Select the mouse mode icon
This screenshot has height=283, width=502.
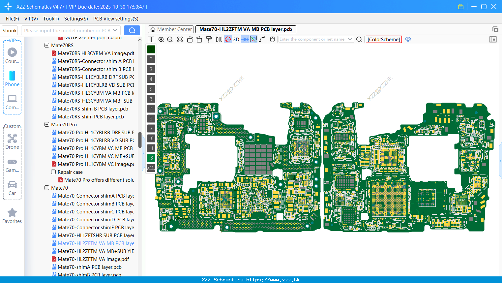pyautogui.click(x=272, y=39)
